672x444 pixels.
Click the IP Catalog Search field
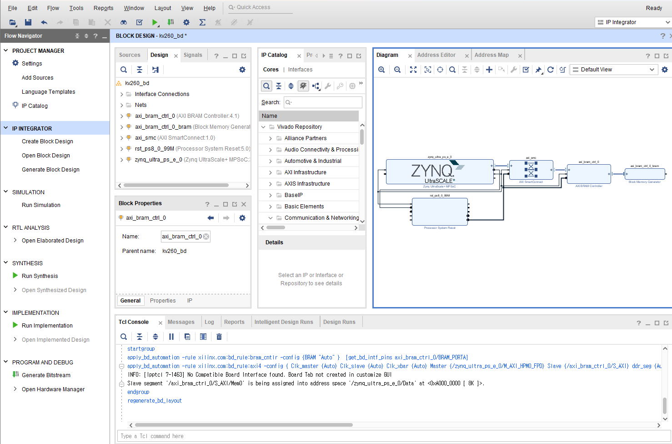point(323,102)
